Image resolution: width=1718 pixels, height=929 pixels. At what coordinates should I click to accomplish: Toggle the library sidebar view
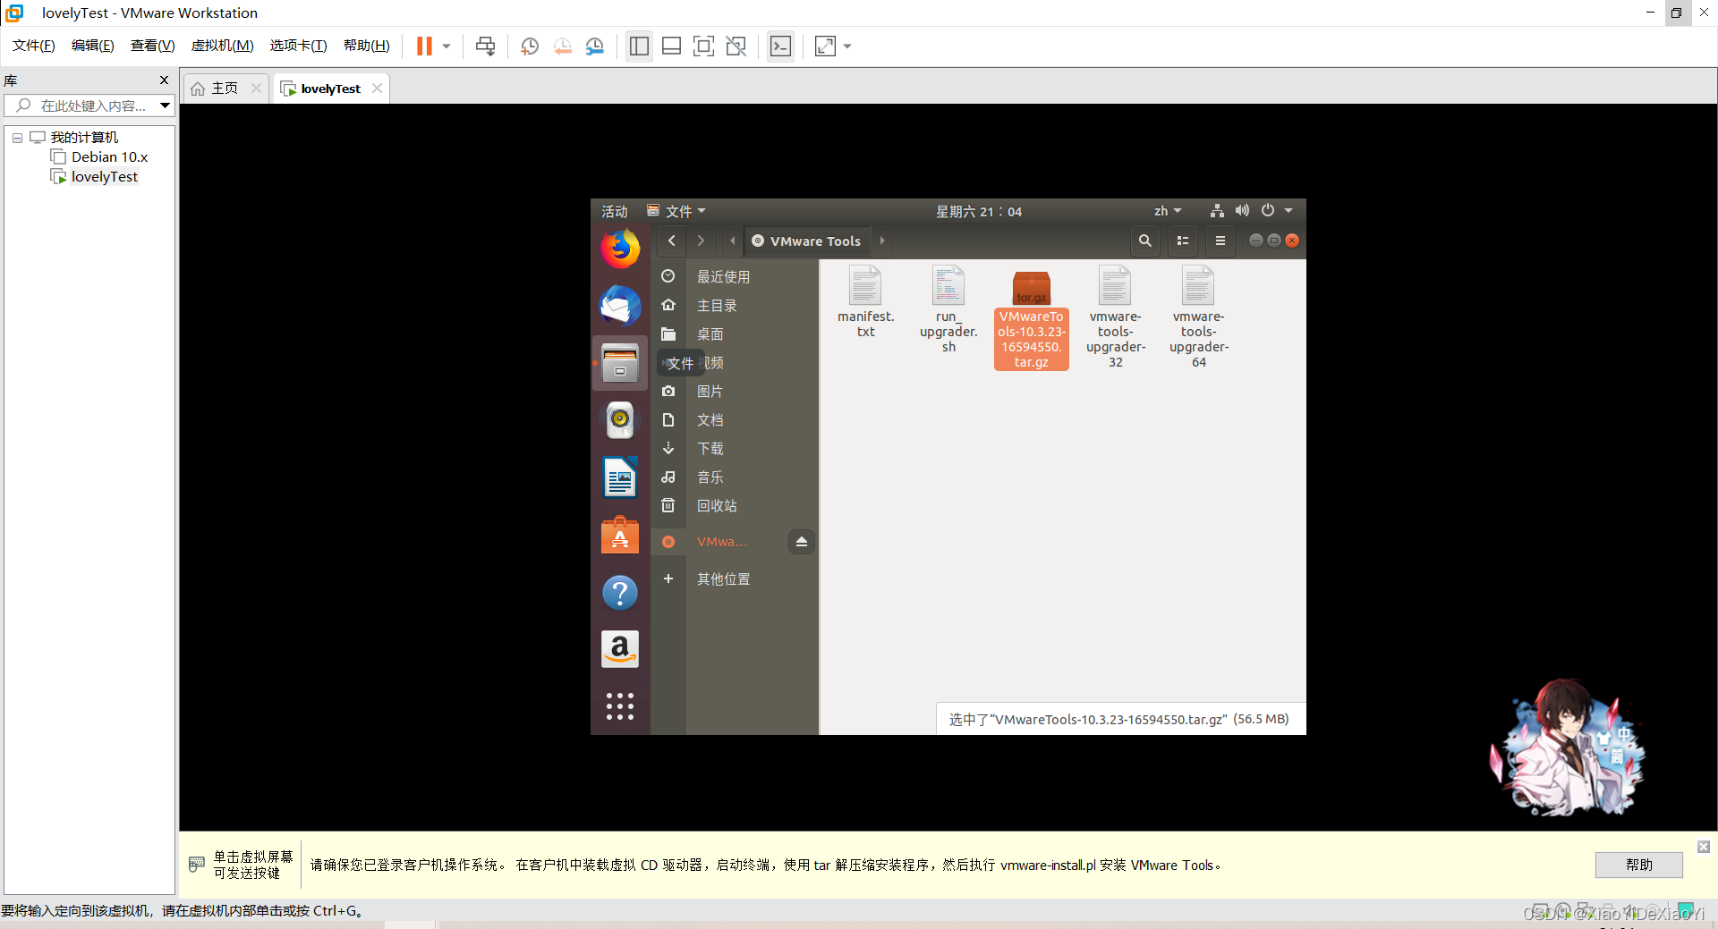pyautogui.click(x=639, y=46)
